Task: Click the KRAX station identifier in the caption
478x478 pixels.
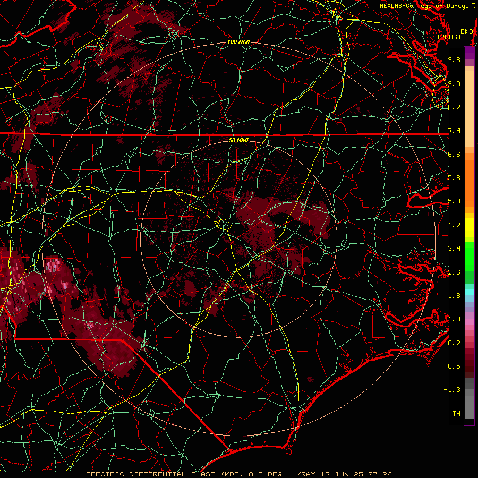Action: tap(306, 474)
